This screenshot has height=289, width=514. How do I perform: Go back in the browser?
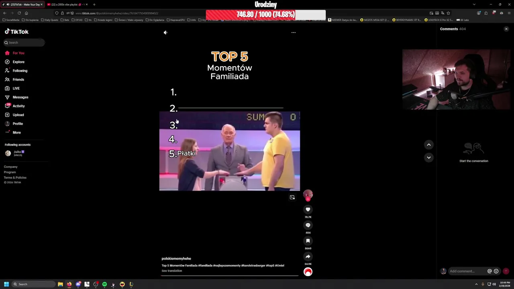tap(5, 13)
